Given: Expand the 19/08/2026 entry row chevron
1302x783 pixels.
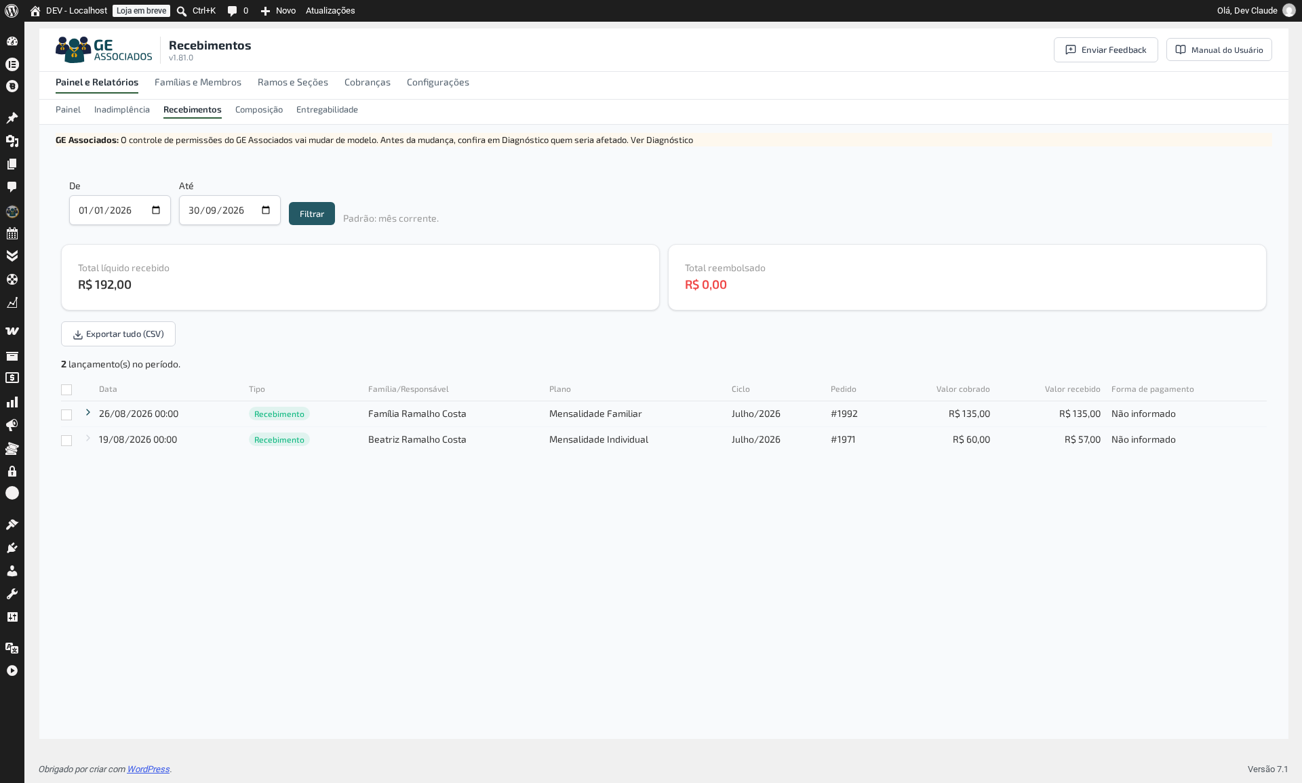Looking at the screenshot, I should coord(88,438).
